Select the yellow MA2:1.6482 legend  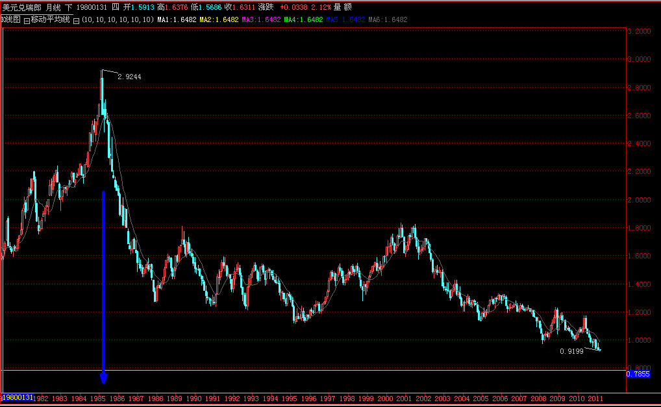tap(219, 20)
